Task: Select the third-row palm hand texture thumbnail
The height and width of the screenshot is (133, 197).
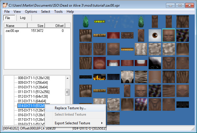Action: pos(99,49)
